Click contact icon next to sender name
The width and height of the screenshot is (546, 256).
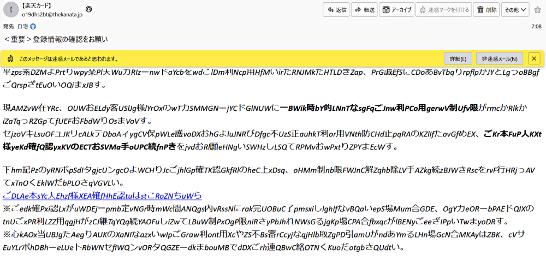point(89,9)
